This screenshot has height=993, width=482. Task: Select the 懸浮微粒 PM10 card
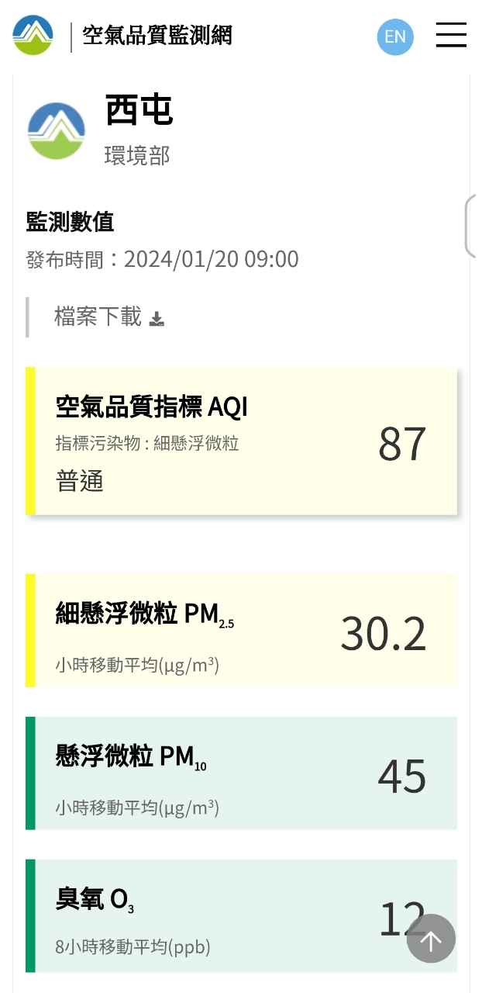click(242, 773)
